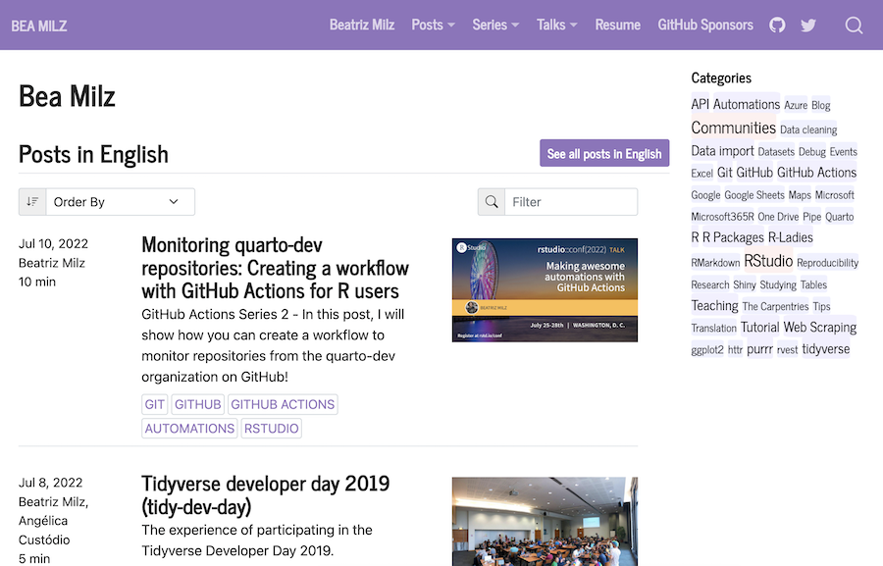Select the GITHUB ACTIONS post tag
883x566 pixels.
click(283, 404)
